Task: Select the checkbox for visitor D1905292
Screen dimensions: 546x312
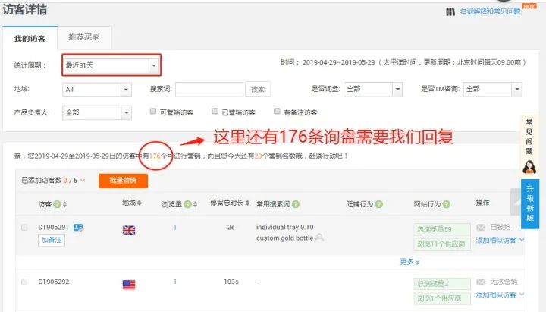Action: 24,282
